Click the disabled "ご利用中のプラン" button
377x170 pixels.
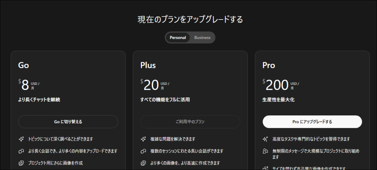point(190,122)
